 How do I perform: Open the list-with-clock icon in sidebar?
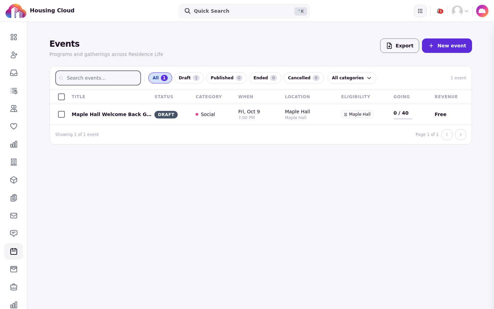coord(14,91)
